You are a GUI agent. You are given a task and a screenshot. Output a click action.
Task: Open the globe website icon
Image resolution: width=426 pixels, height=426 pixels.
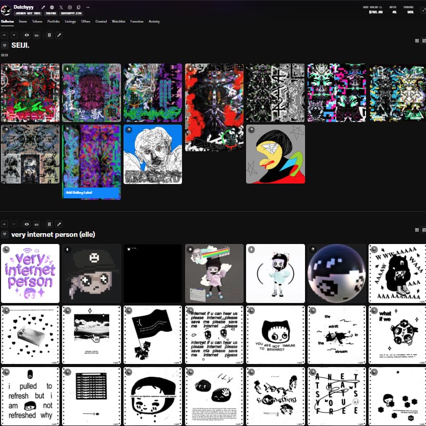pos(52,7)
